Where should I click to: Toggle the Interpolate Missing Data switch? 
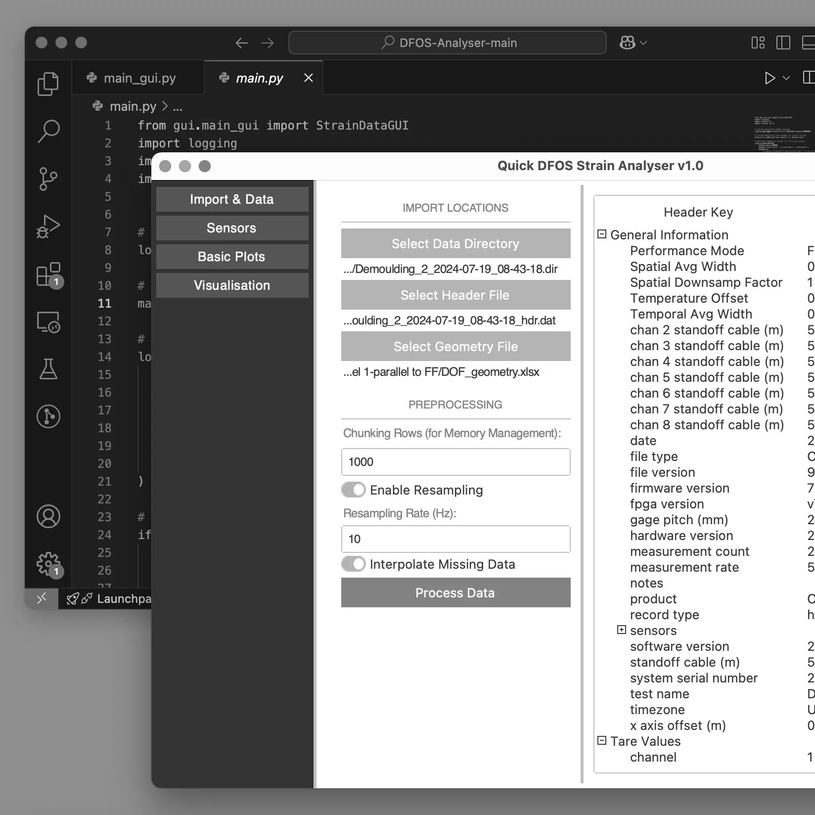[x=354, y=564]
